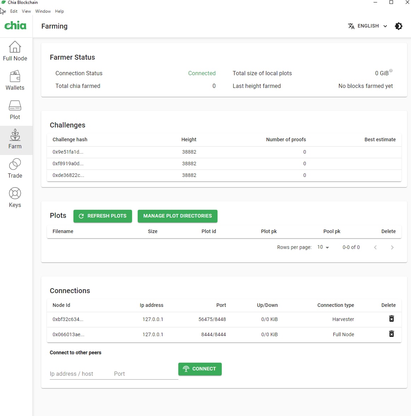Open the rows per page dropdown

pos(323,247)
